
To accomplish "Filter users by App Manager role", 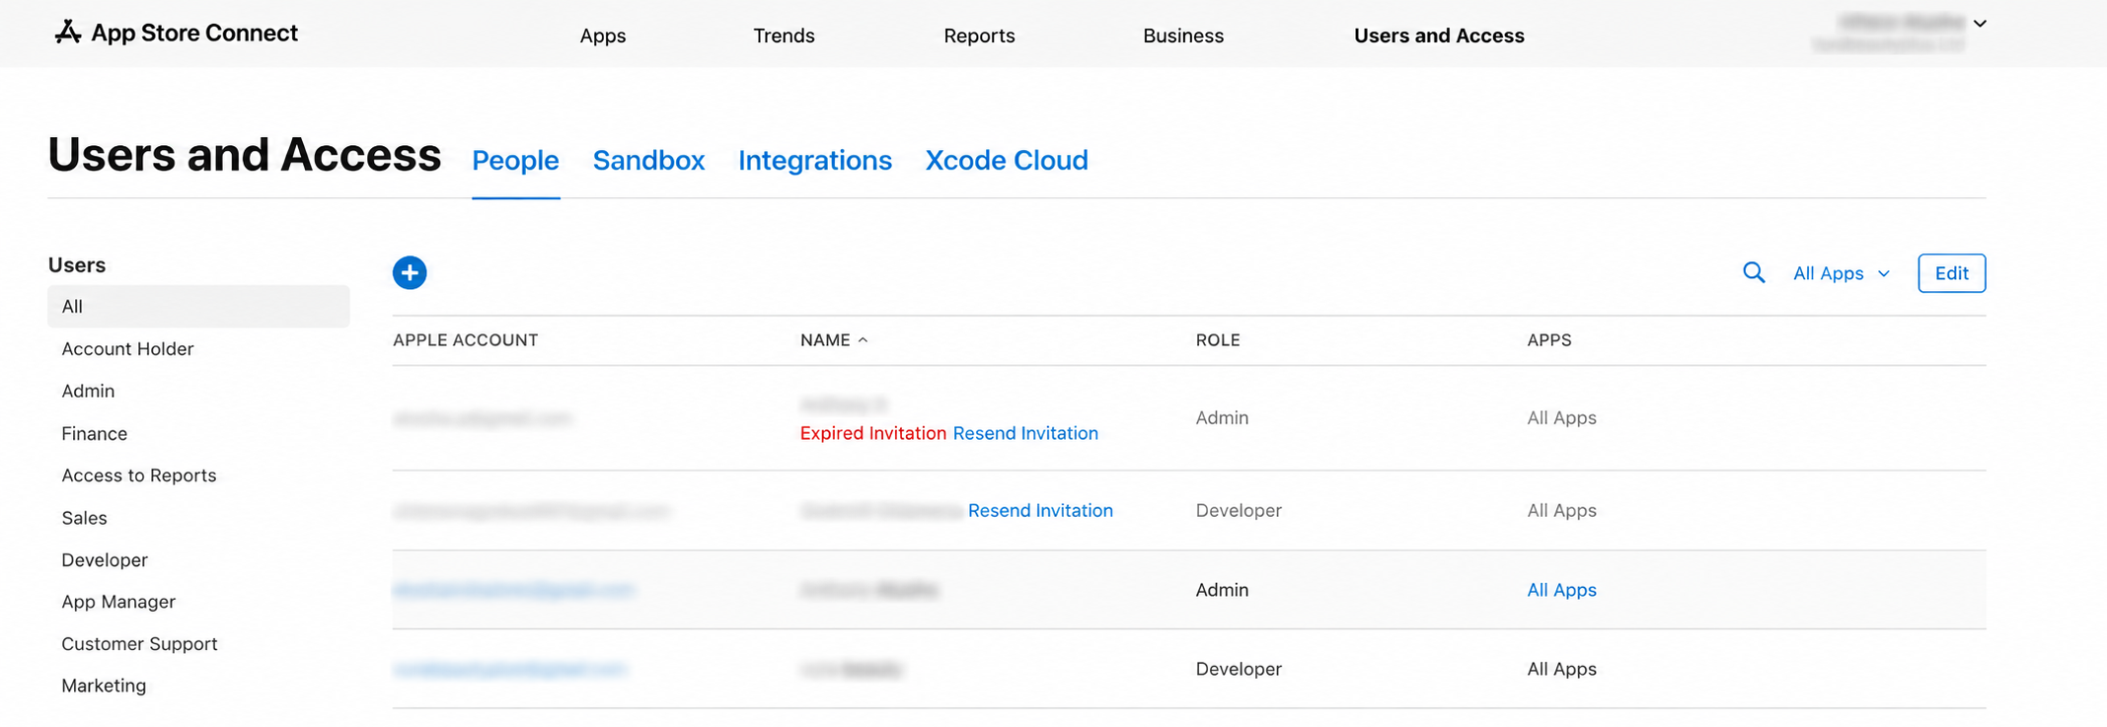I will pos(118,602).
